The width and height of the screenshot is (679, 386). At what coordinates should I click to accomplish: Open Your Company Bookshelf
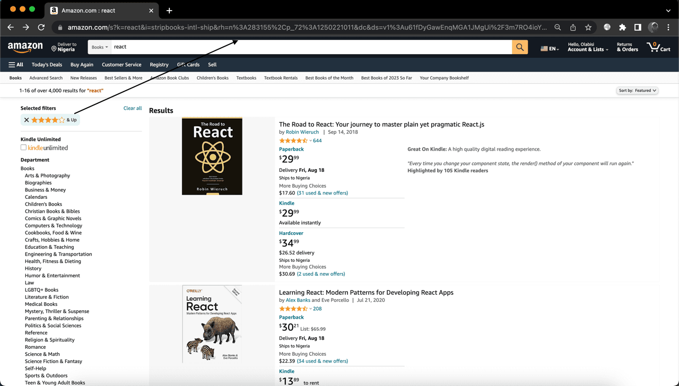click(x=444, y=78)
